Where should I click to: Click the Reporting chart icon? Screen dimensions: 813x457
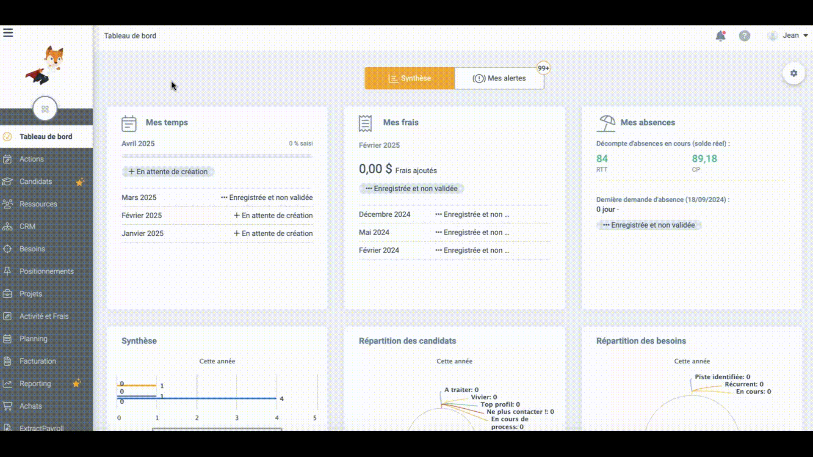tap(7, 383)
